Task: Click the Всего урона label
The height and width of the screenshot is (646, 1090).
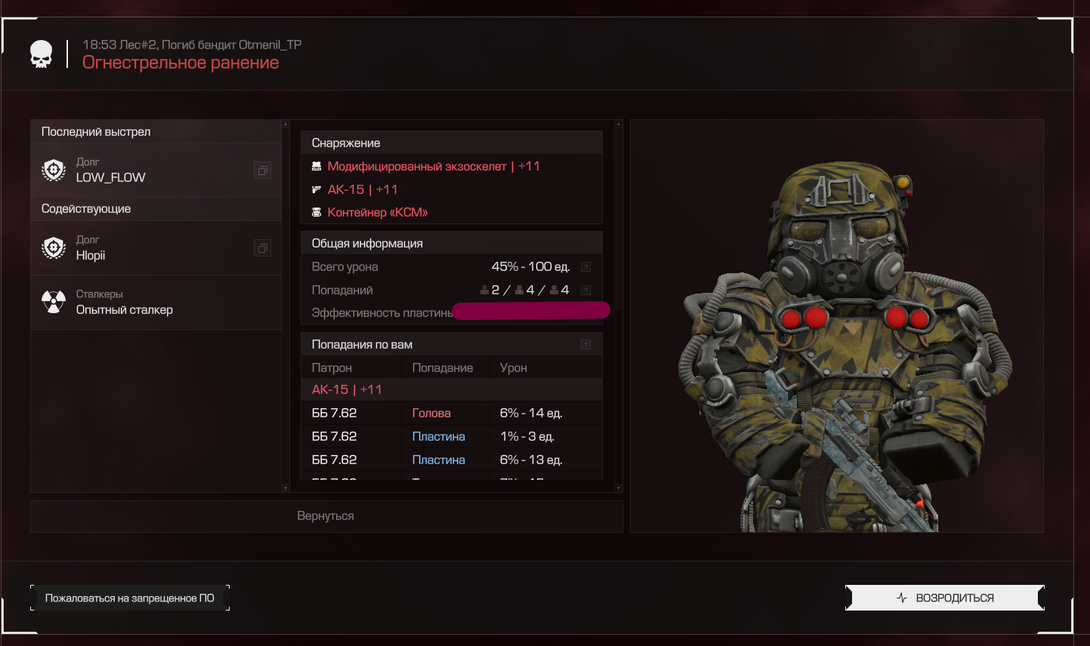Action: (344, 266)
